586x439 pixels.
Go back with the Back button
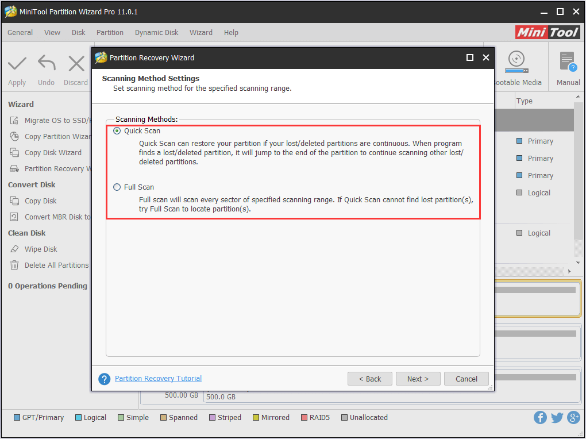coord(369,379)
